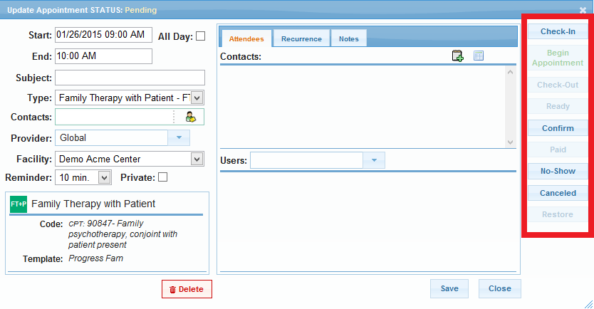Image resolution: width=594 pixels, height=309 pixels.
Task: Open the appointment Type dropdown
Action: pos(197,98)
